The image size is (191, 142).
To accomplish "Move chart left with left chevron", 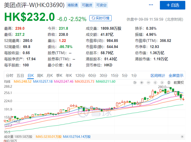I will coord(155,83).
